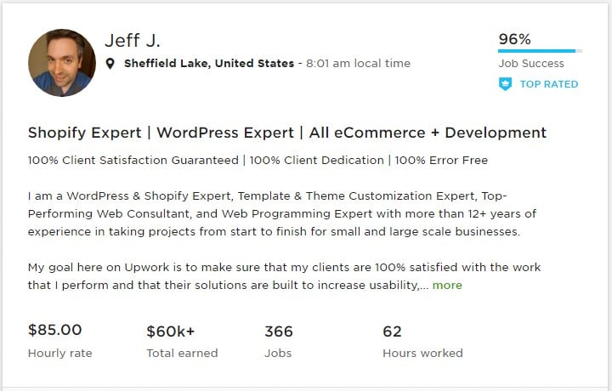
Task: Click the Shopify Expert profile title heading
Action: pos(286,133)
